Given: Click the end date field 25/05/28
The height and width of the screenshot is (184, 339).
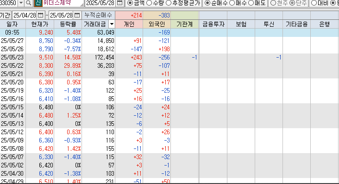Looking at the screenshot, I should point(62,15).
